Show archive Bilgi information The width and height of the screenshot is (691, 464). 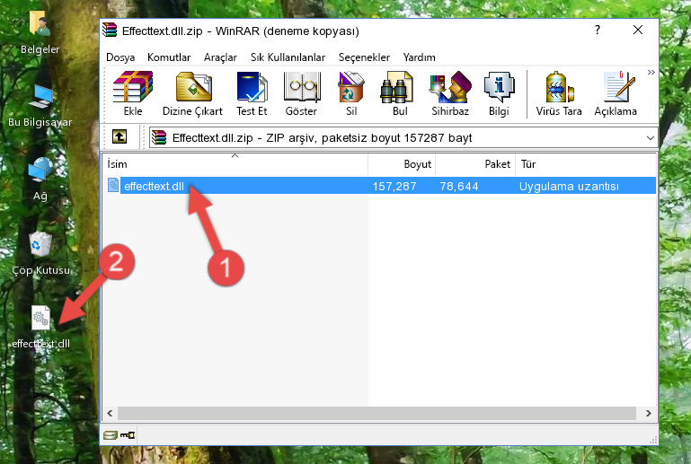[499, 93]
